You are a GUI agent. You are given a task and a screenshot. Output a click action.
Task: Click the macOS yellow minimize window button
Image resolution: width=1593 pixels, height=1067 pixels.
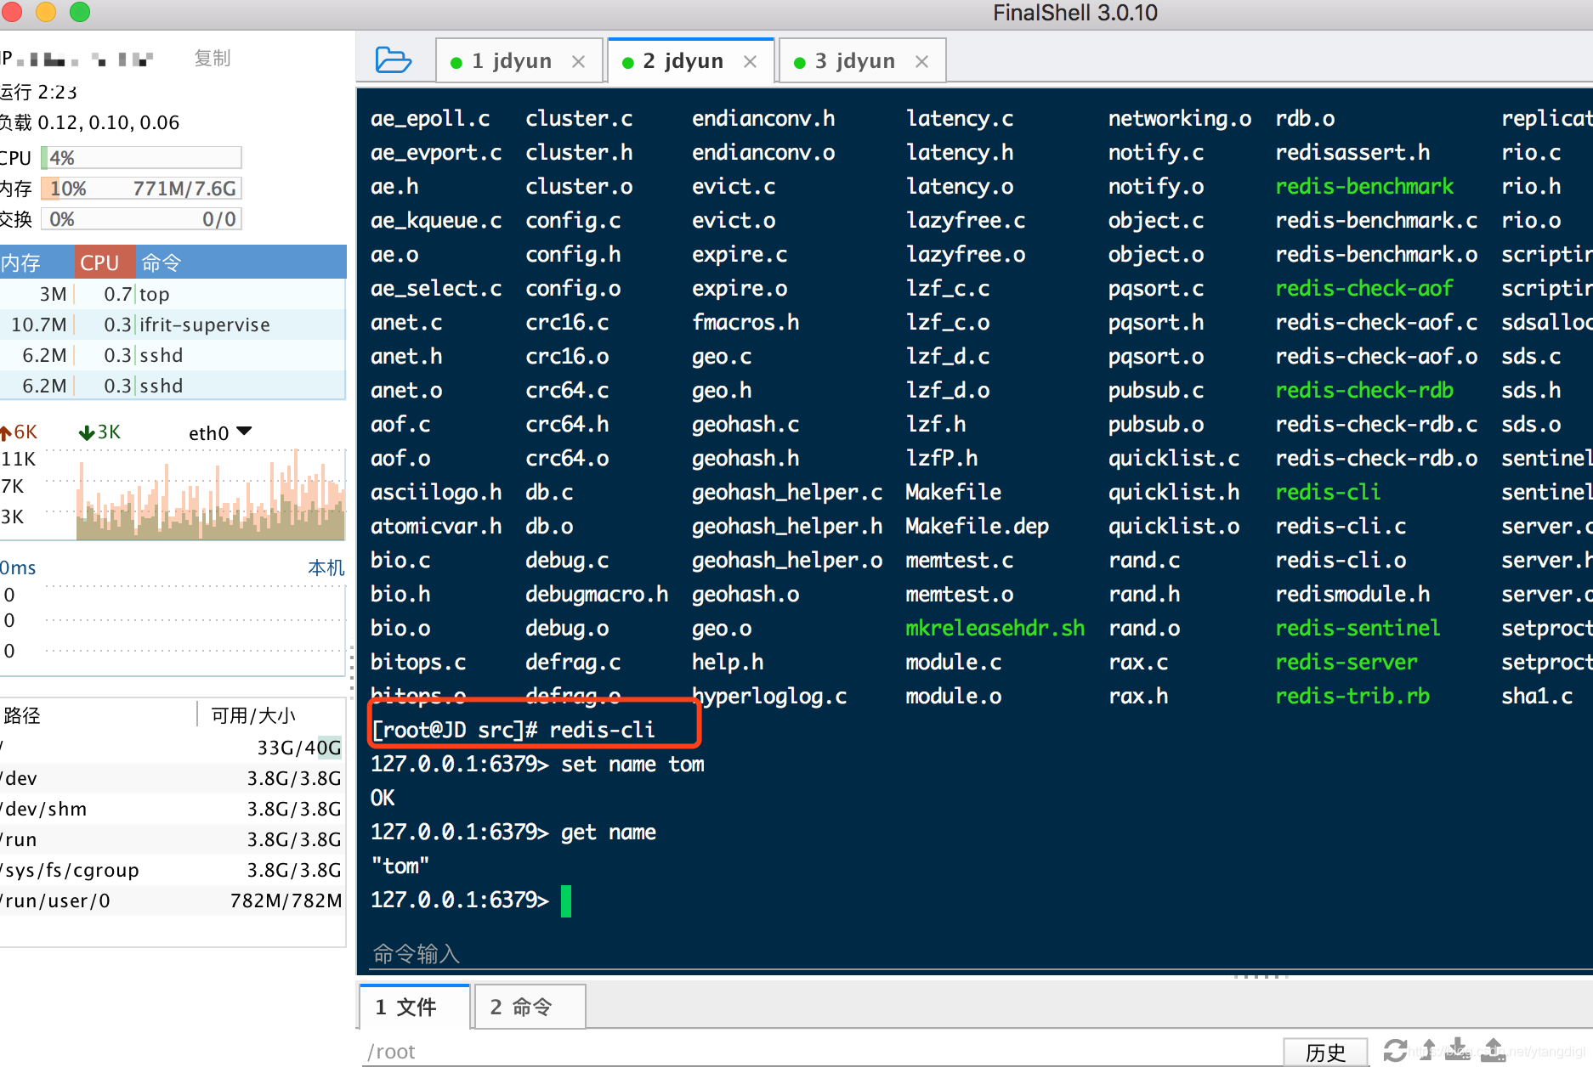click(46, 12)
